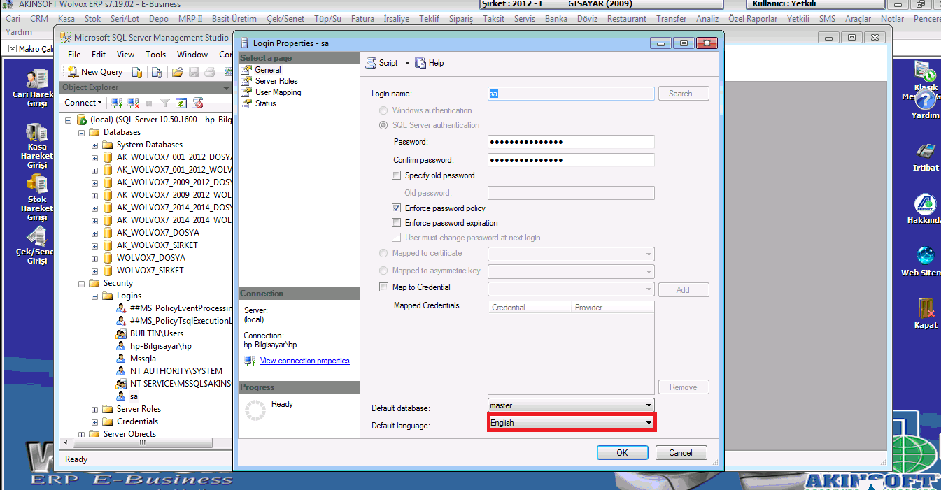Open Kasa Hareket Girişi icon
Viewport: 941px width, 490px height.
click(x=37, y=132)
